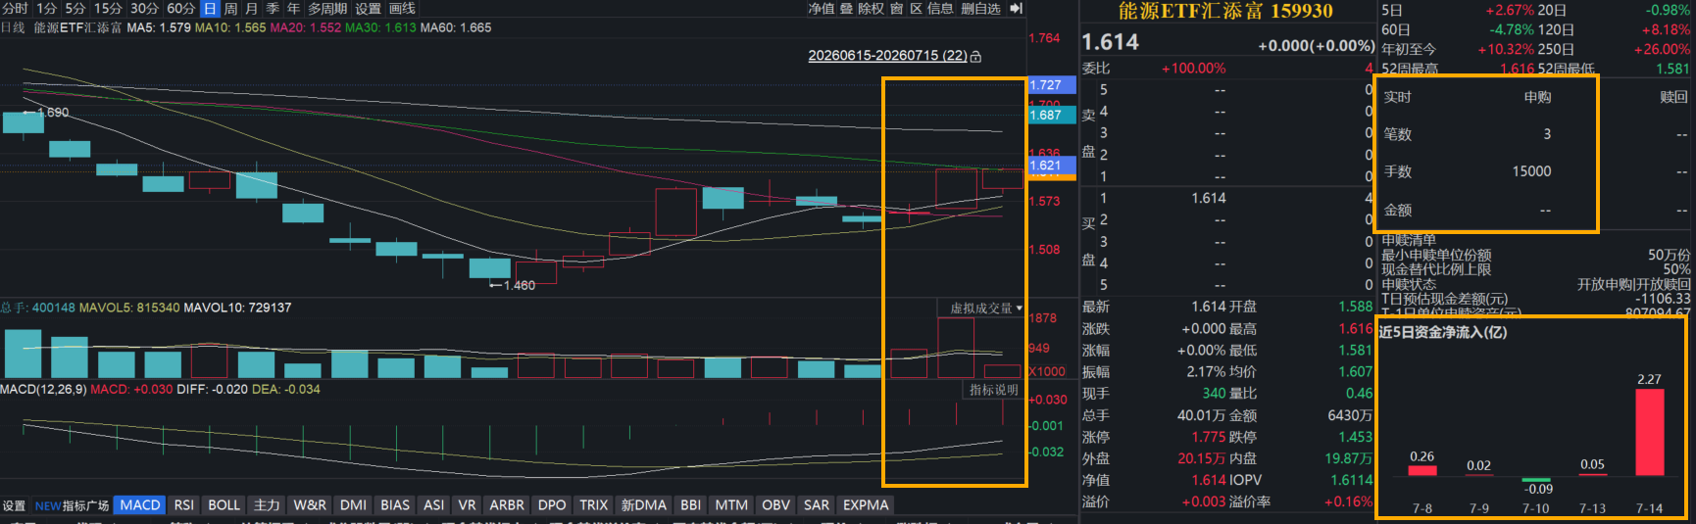1696x524 pixels.
Task: Toggle the 区 interval statistics
Action: click(x=917, y=9)
